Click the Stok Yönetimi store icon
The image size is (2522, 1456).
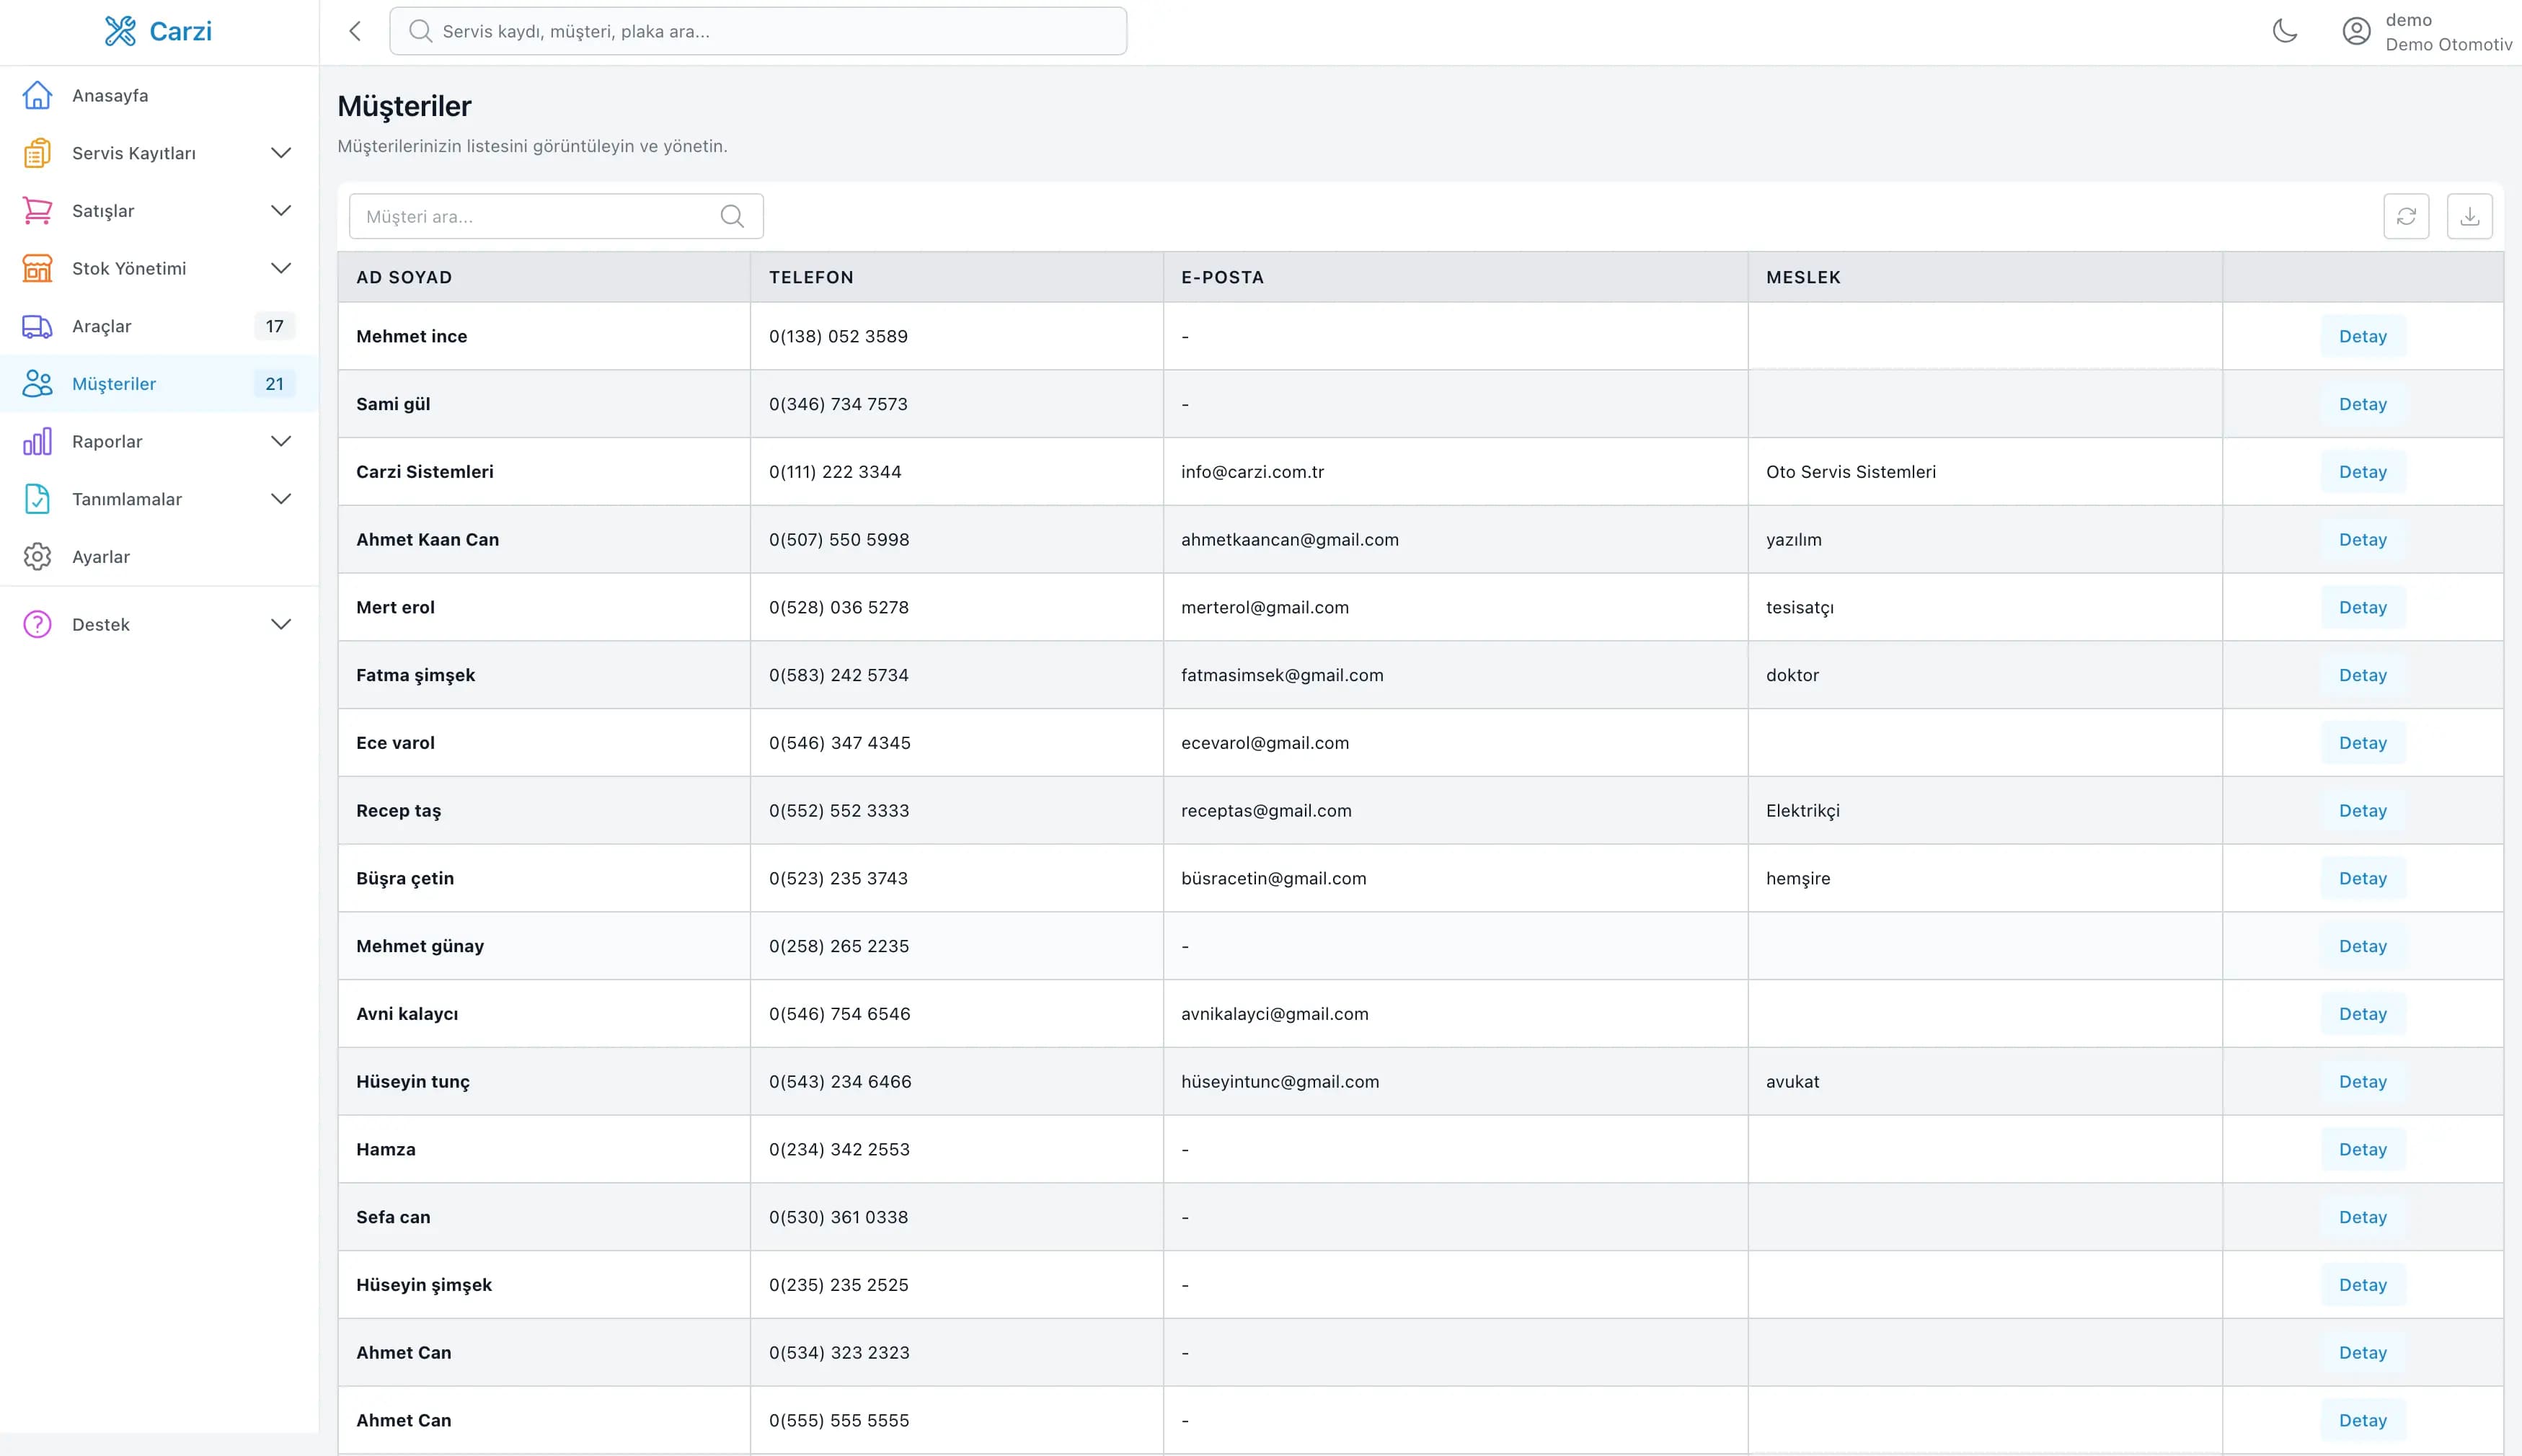pyautogui.click(x=37, y=268)
